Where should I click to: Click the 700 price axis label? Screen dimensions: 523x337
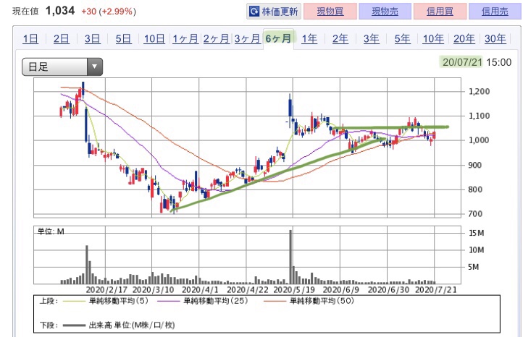pyautogui.click(x=475, y=214)
